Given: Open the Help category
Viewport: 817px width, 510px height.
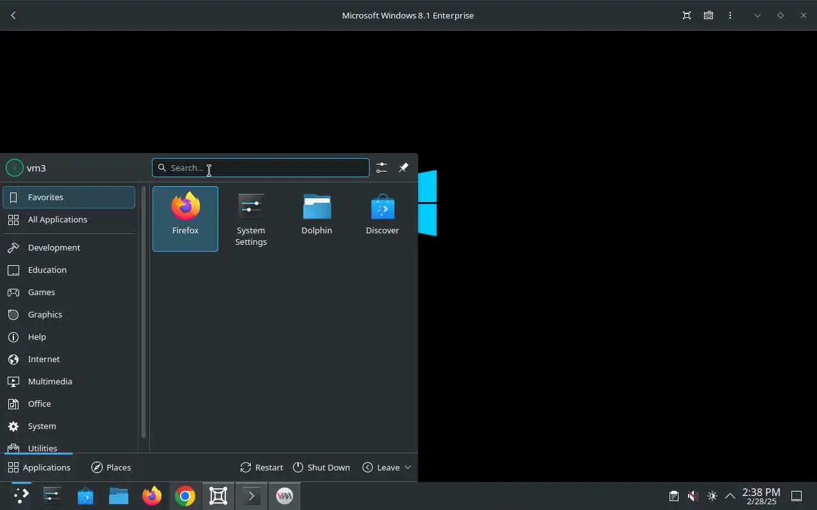Looking at the screenshot, I should point(69,337).
